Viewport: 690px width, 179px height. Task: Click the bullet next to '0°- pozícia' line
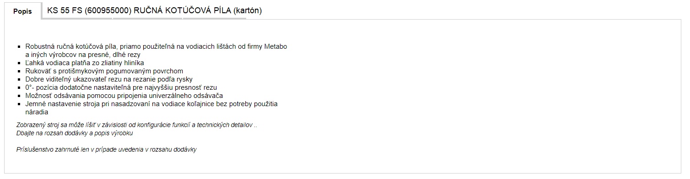[19, 87]
